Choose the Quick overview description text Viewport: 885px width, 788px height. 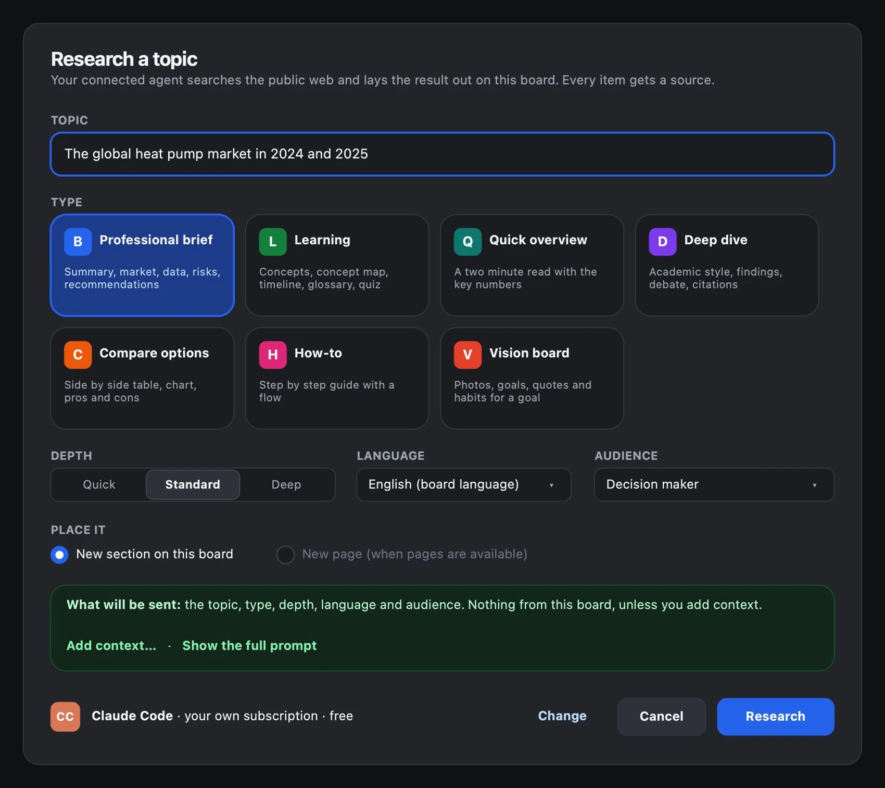525,278
